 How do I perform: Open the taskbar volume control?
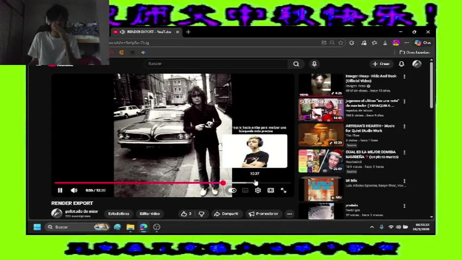coord(398,227)
